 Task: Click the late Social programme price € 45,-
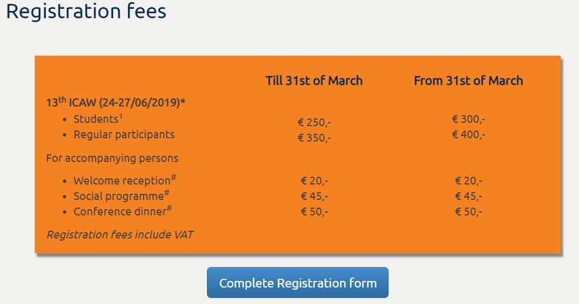tap(469, 197)
